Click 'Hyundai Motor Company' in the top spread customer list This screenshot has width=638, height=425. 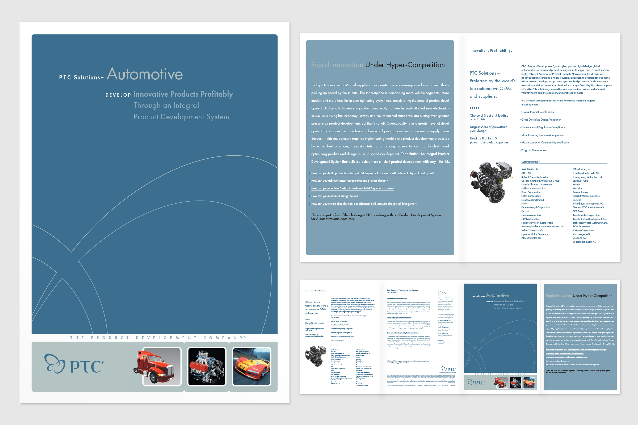[534, 234]
